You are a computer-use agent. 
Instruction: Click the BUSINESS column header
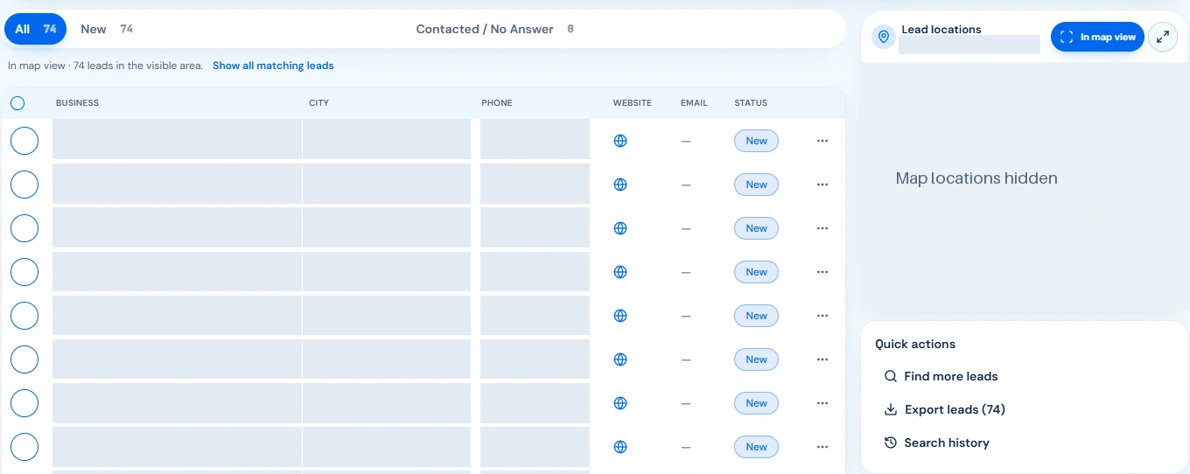point(77,103)
